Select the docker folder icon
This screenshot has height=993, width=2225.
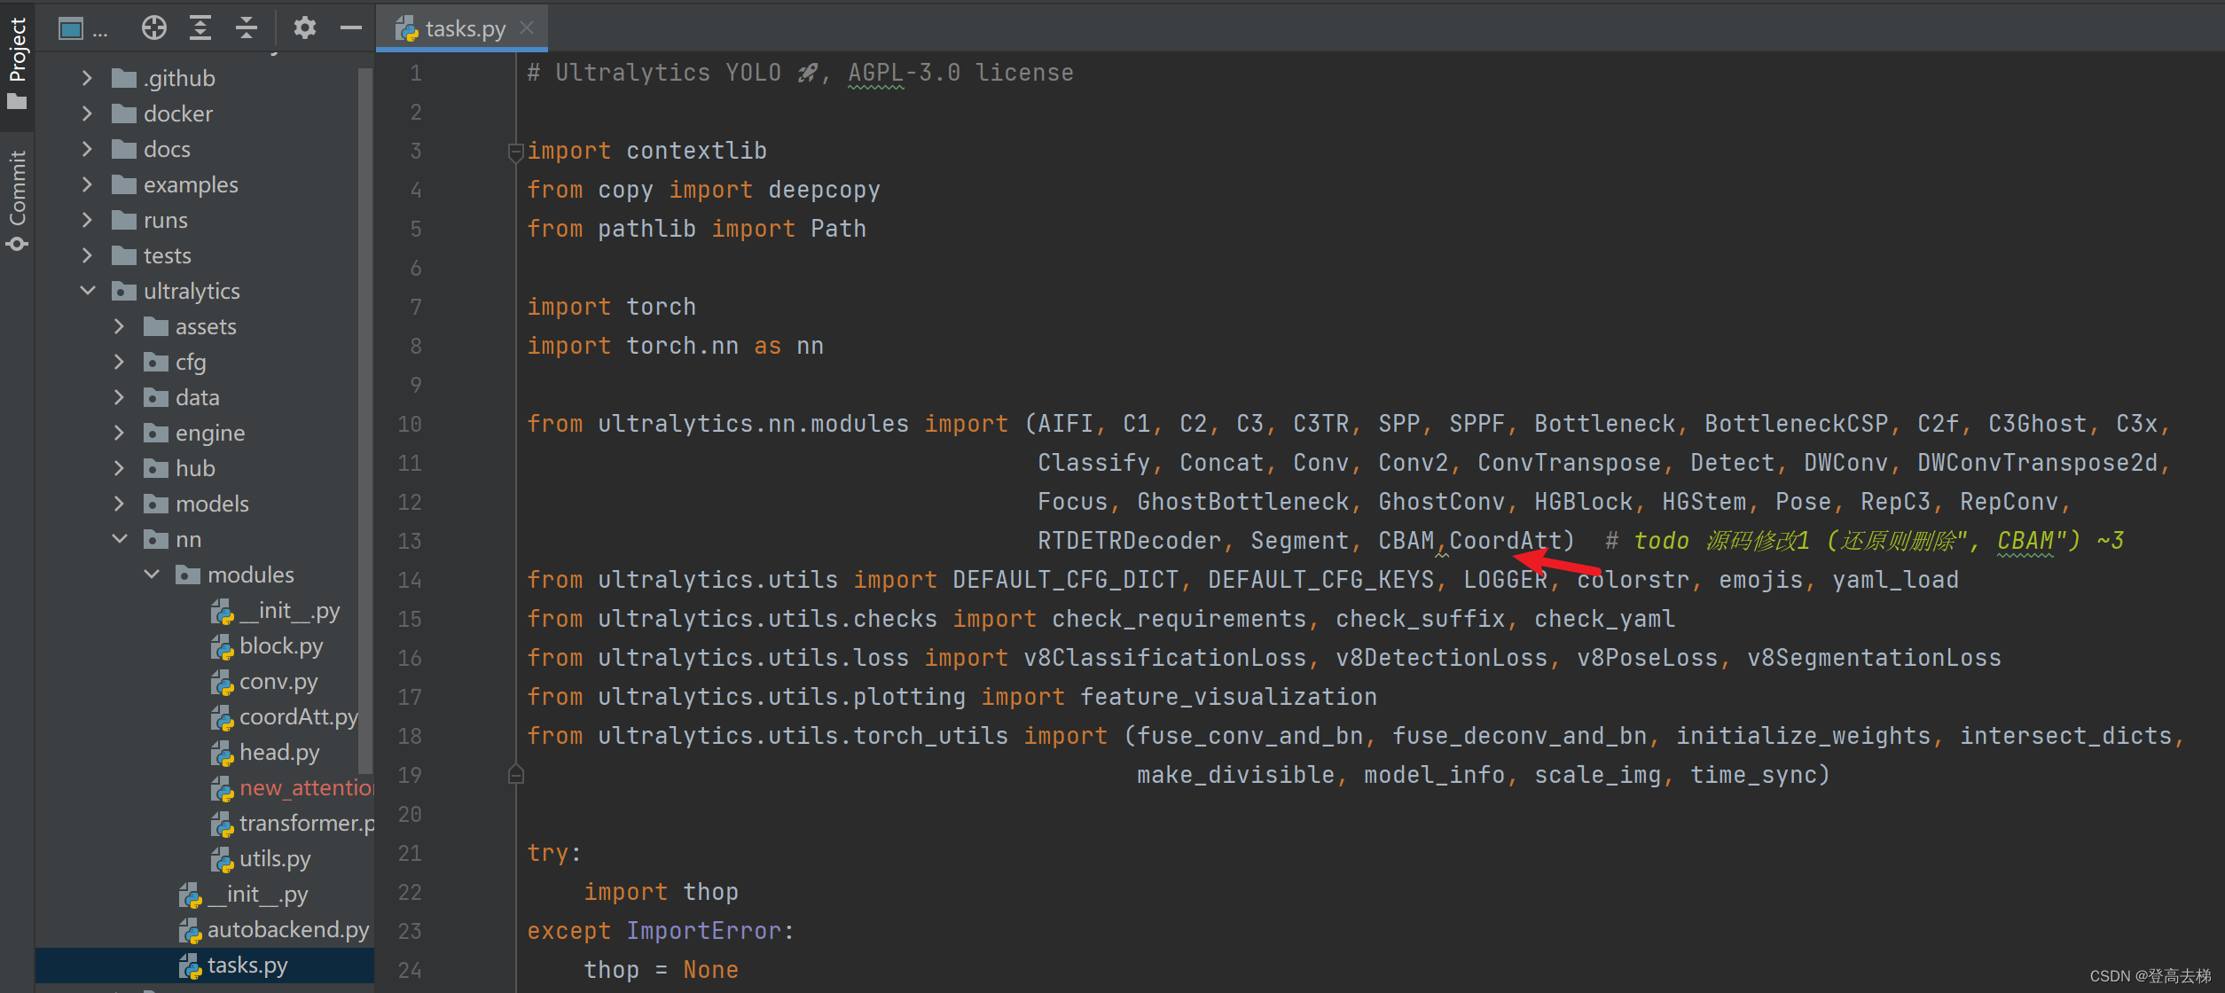point(124,114)
